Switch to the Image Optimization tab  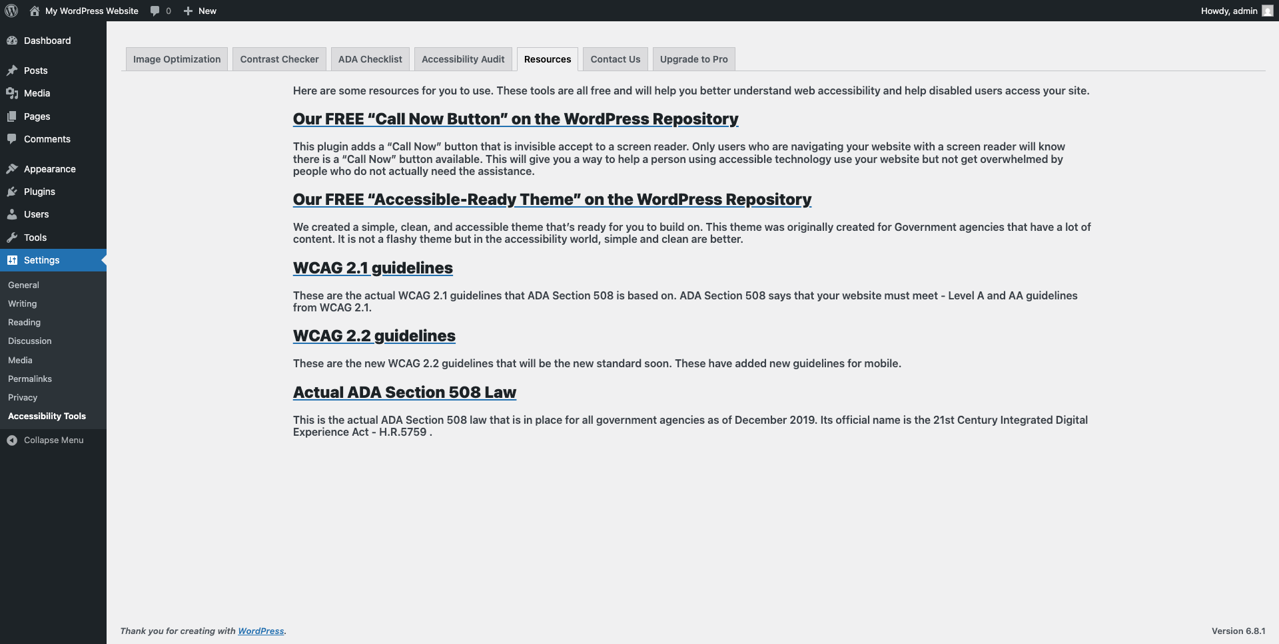coord(177,59)
